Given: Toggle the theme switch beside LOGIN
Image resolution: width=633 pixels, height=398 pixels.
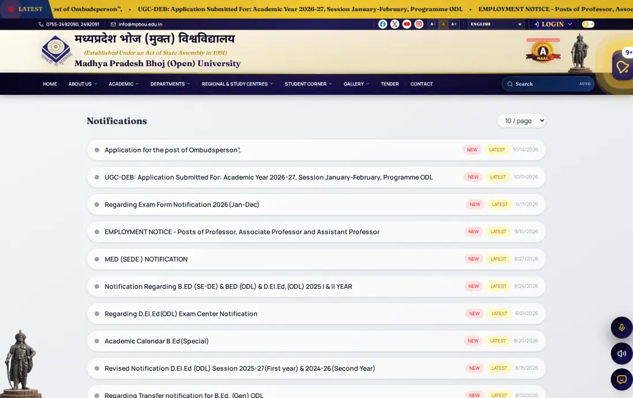Looking at the screenshot, I should click(x=588, y=24).
